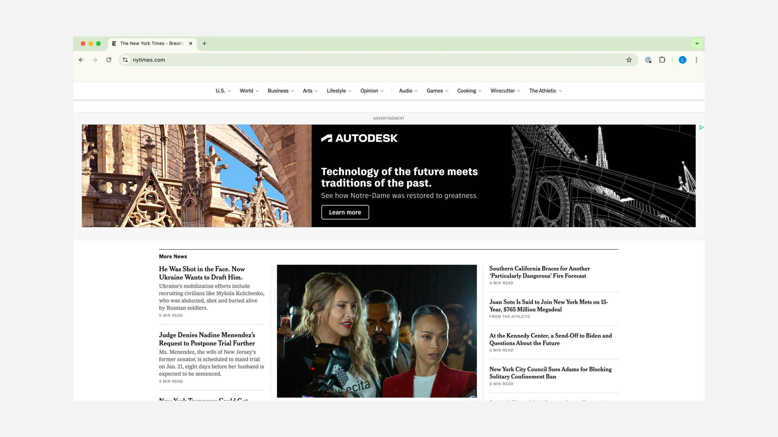Click the ADVERTISEMENT label above the banner

point(388,118)
